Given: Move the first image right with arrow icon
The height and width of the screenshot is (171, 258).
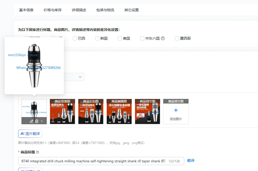Looking at the screenshot, I should click(42, 121).
